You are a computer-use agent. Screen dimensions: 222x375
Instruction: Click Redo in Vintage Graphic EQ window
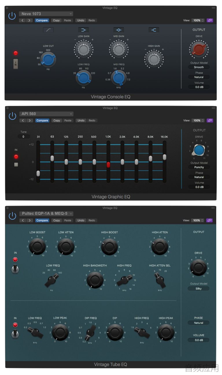tap(92, 121)
